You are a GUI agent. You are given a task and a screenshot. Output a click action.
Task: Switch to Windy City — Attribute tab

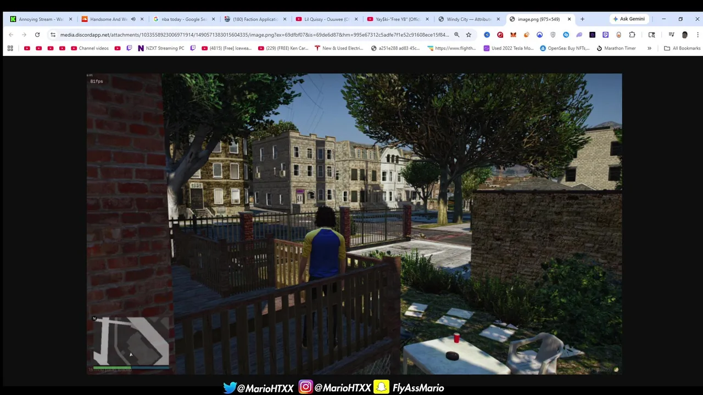468,19
